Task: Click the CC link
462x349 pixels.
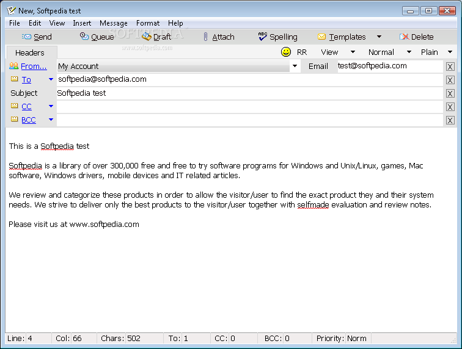Action: pos(26,107)
